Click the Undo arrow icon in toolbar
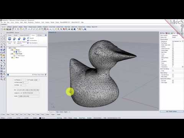 [x=23, y=29]
